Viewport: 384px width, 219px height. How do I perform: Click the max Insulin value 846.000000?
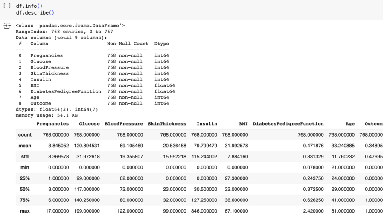[204, 211]
